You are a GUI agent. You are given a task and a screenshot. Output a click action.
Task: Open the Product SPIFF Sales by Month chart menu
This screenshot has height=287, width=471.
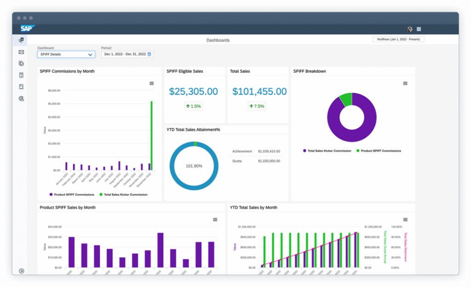click(215, 219)
